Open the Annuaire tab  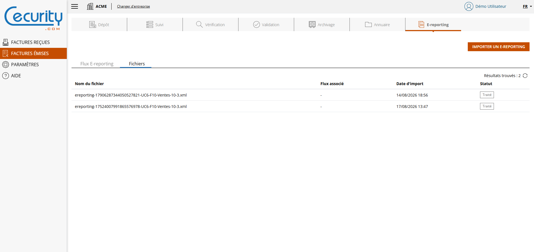377,24
